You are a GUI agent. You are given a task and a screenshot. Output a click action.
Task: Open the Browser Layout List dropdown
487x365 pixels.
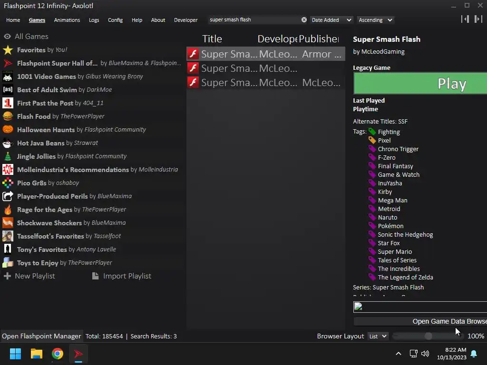pos(378,336)
